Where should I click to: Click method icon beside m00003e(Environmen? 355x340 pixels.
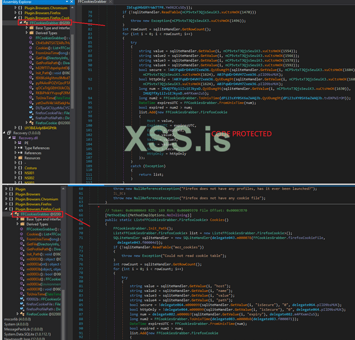pos(22,284)
